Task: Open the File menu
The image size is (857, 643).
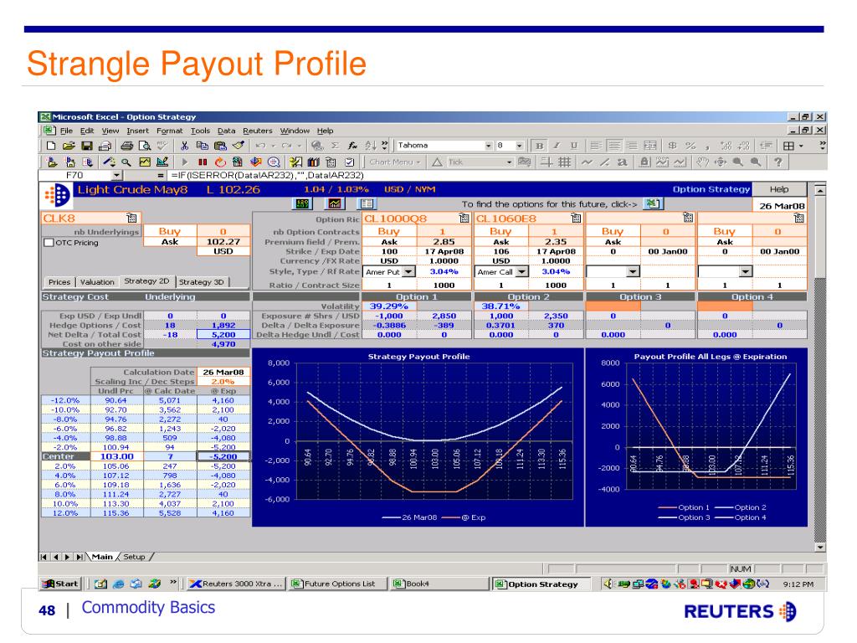Action: pos(66,131)
